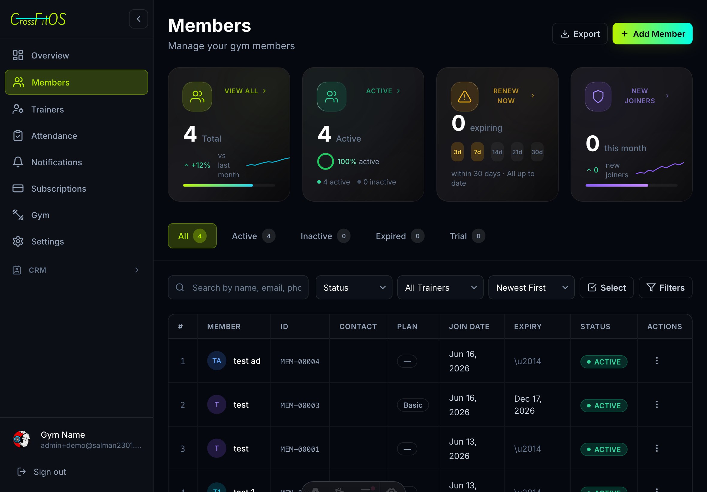The height and width of the screenshot is (492, 707).
Task: Click the EXPIRY column header
Action: (x=527, y=327)
